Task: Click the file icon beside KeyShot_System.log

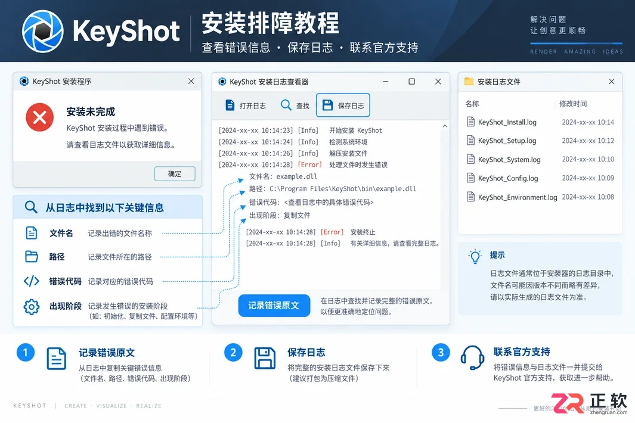Action: tap(470, 158)
